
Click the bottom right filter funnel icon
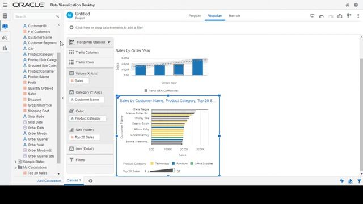(x=359, y=181)
